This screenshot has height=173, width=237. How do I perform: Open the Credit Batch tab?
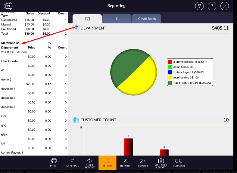(147, 19)
